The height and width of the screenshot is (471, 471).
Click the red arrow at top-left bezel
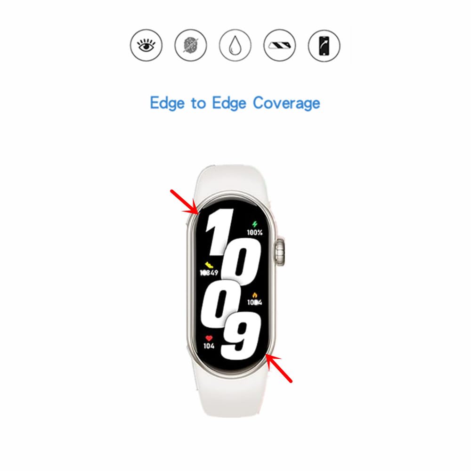pos(184,202)
